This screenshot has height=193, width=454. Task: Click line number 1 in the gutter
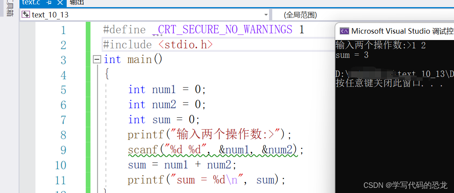[x=63, y=30]
